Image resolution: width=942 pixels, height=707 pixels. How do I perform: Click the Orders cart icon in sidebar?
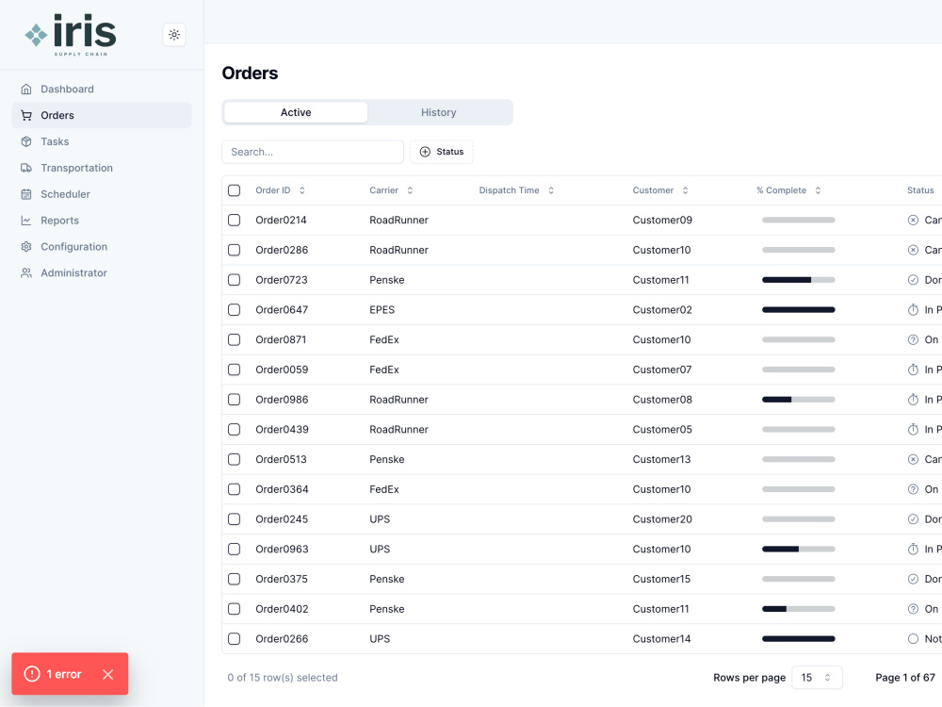click(26, 115)
